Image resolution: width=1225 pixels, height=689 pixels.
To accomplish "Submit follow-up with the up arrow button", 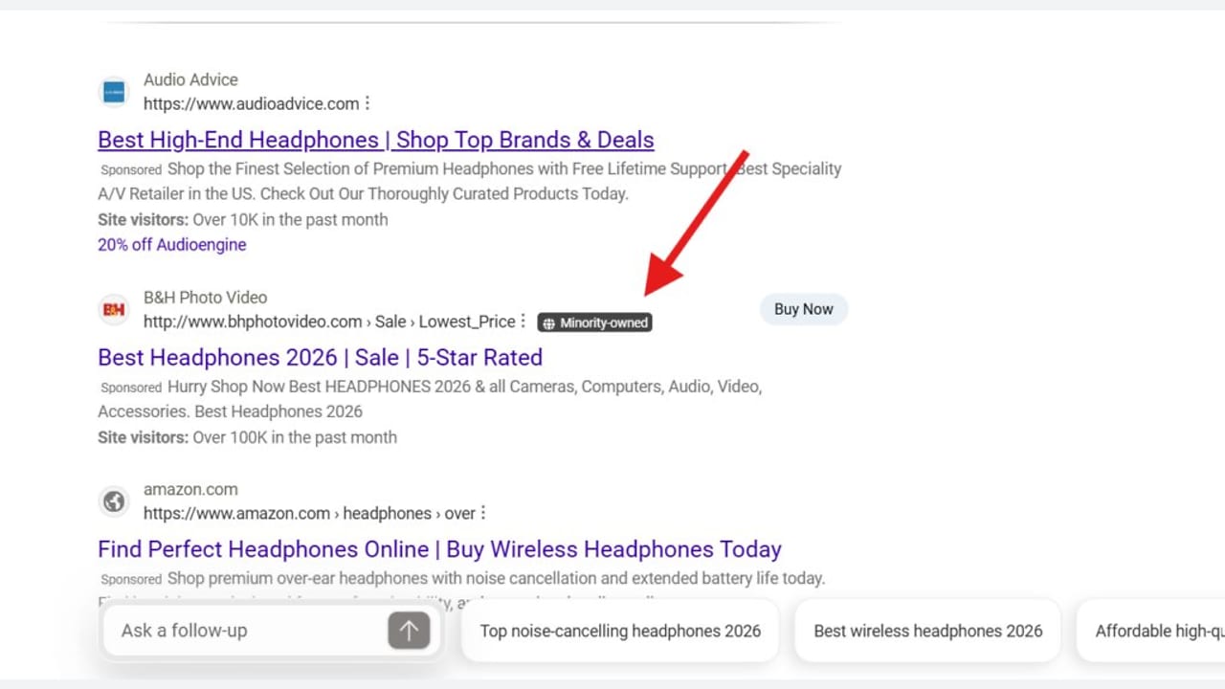I will coord(409,631).
